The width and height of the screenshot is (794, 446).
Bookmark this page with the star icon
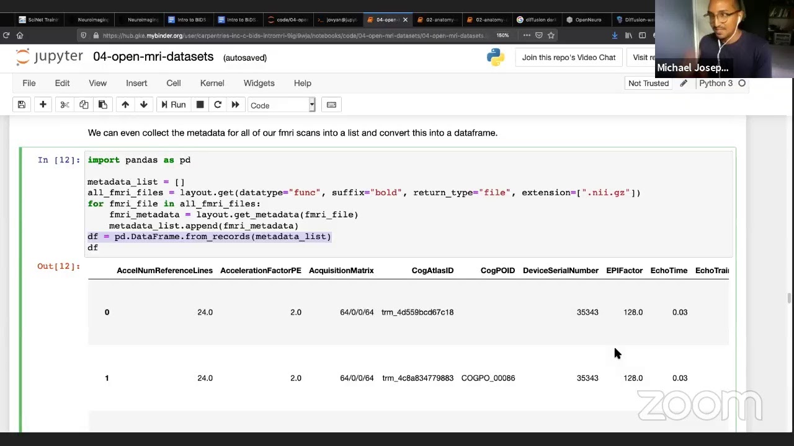[551, 35]
